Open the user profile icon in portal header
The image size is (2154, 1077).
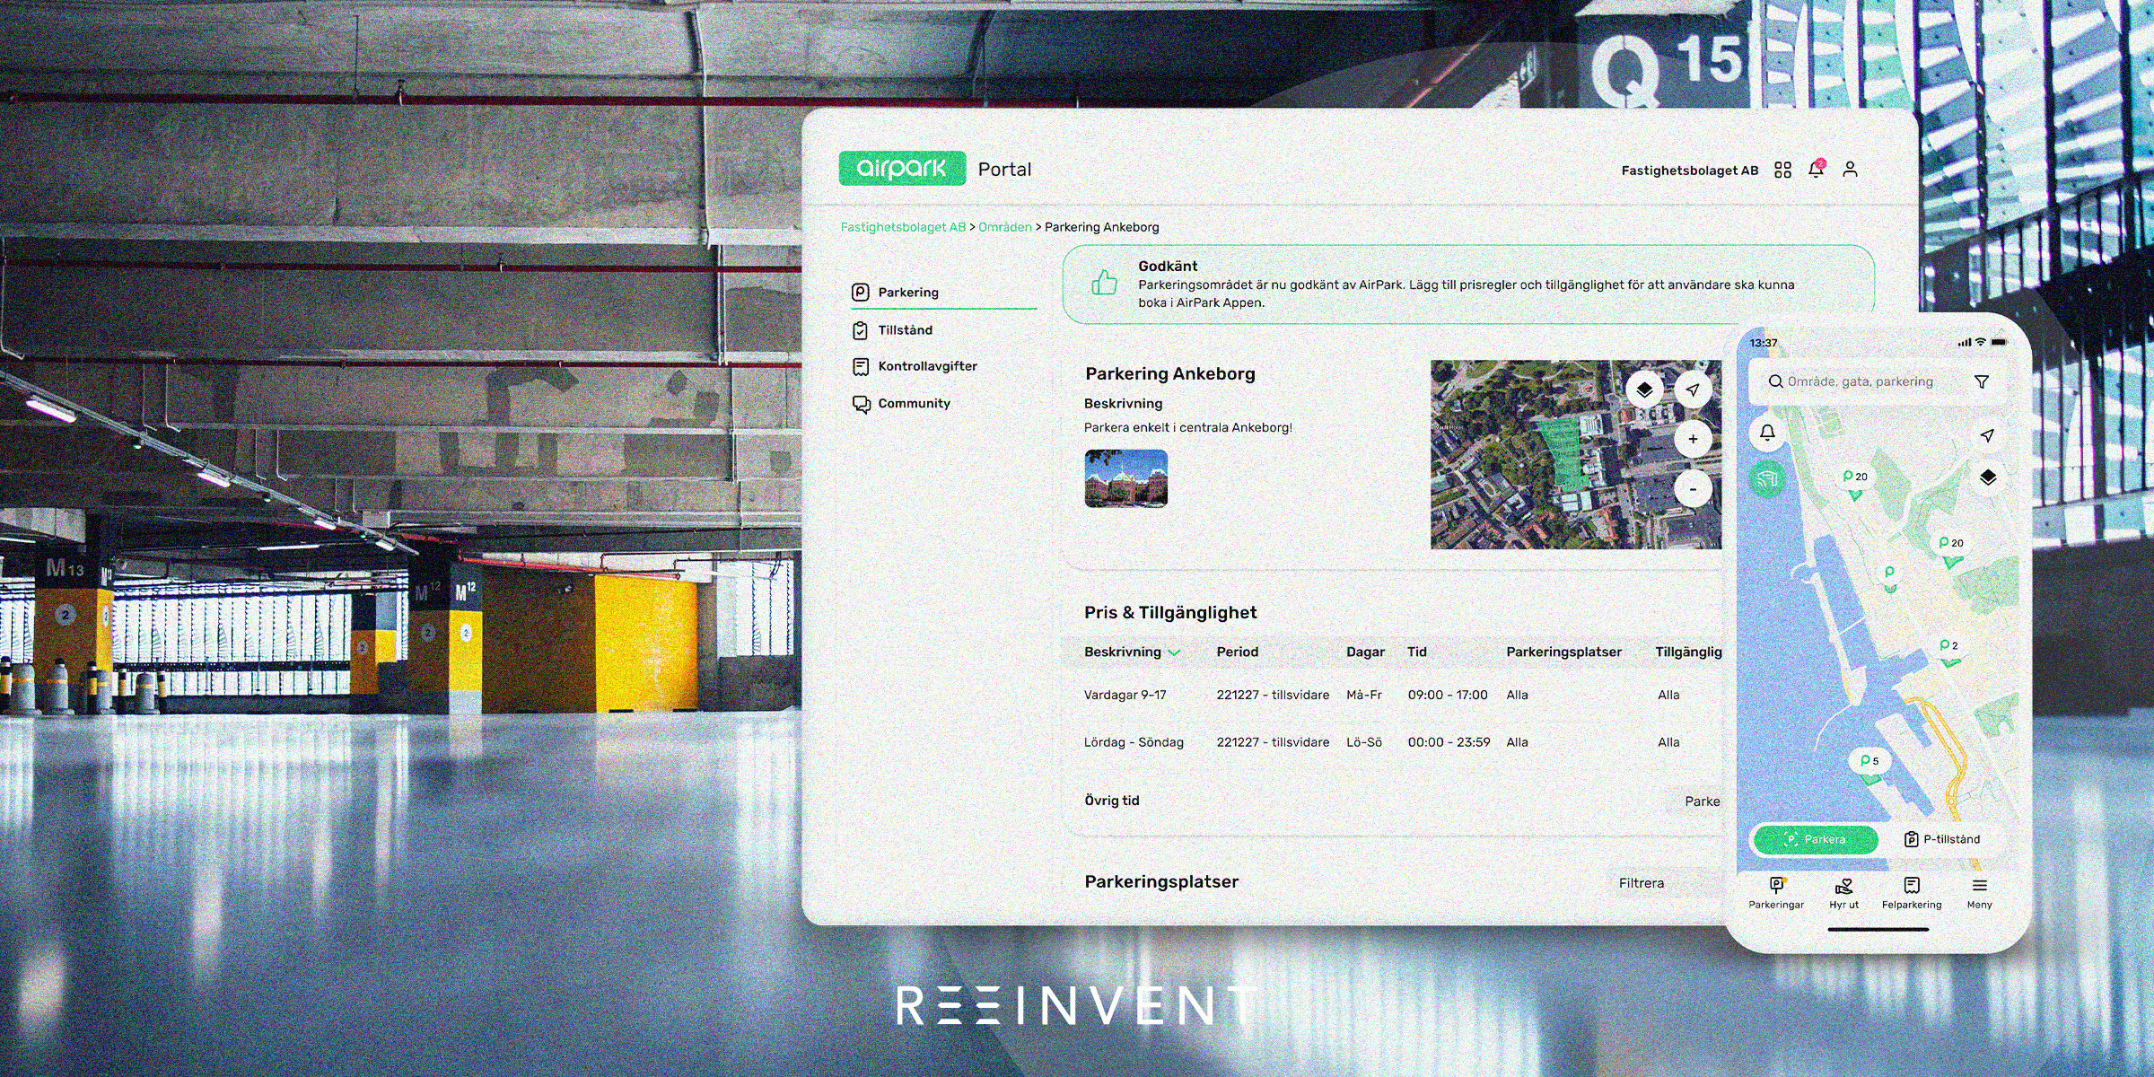pyautogui.click(x=1850, y=169)
